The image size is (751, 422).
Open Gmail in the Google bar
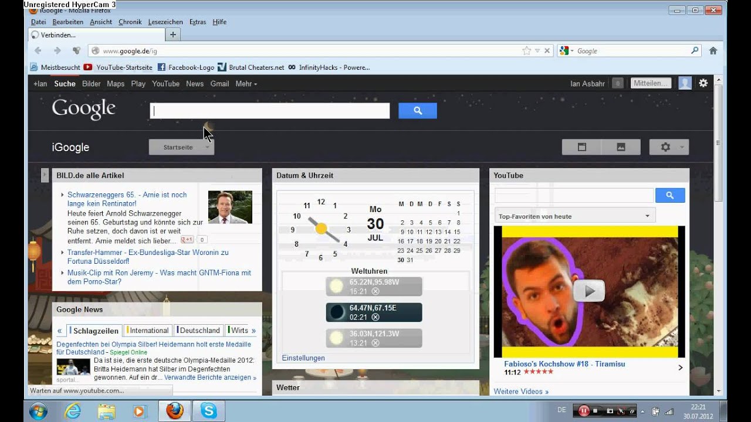pos(219,84)
